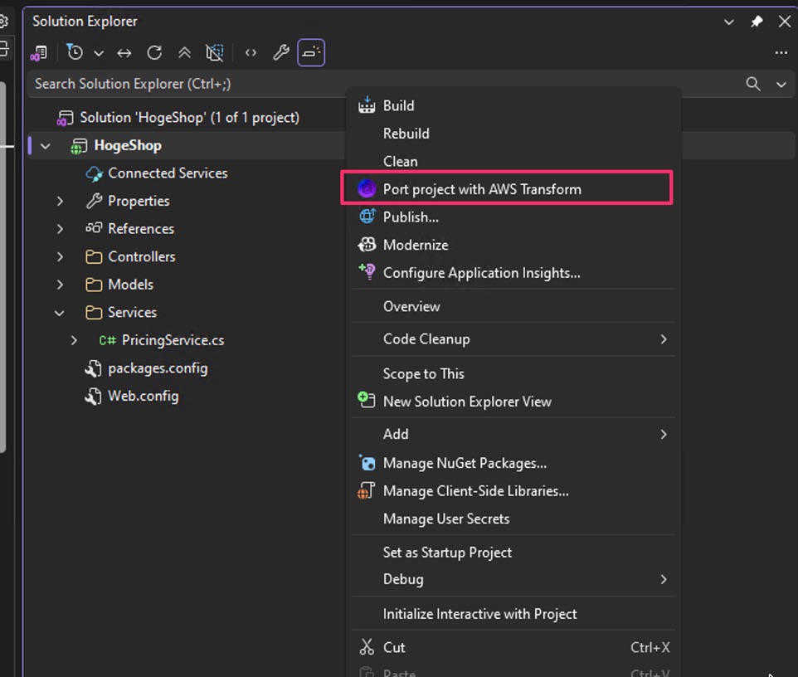The width and height of the screenshot is (798, 677).
Task: Click the Modernize menu entry
Action: point(513,245)
